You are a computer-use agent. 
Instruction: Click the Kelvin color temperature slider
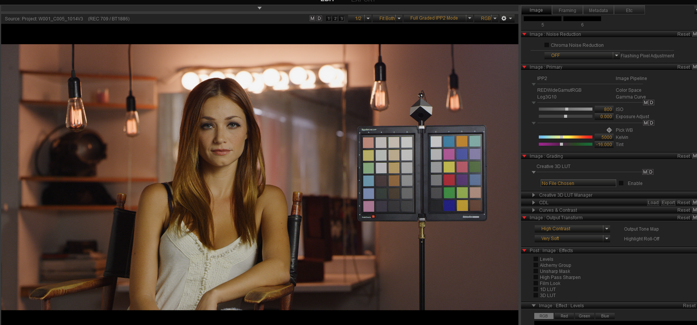tap(565, 137)
